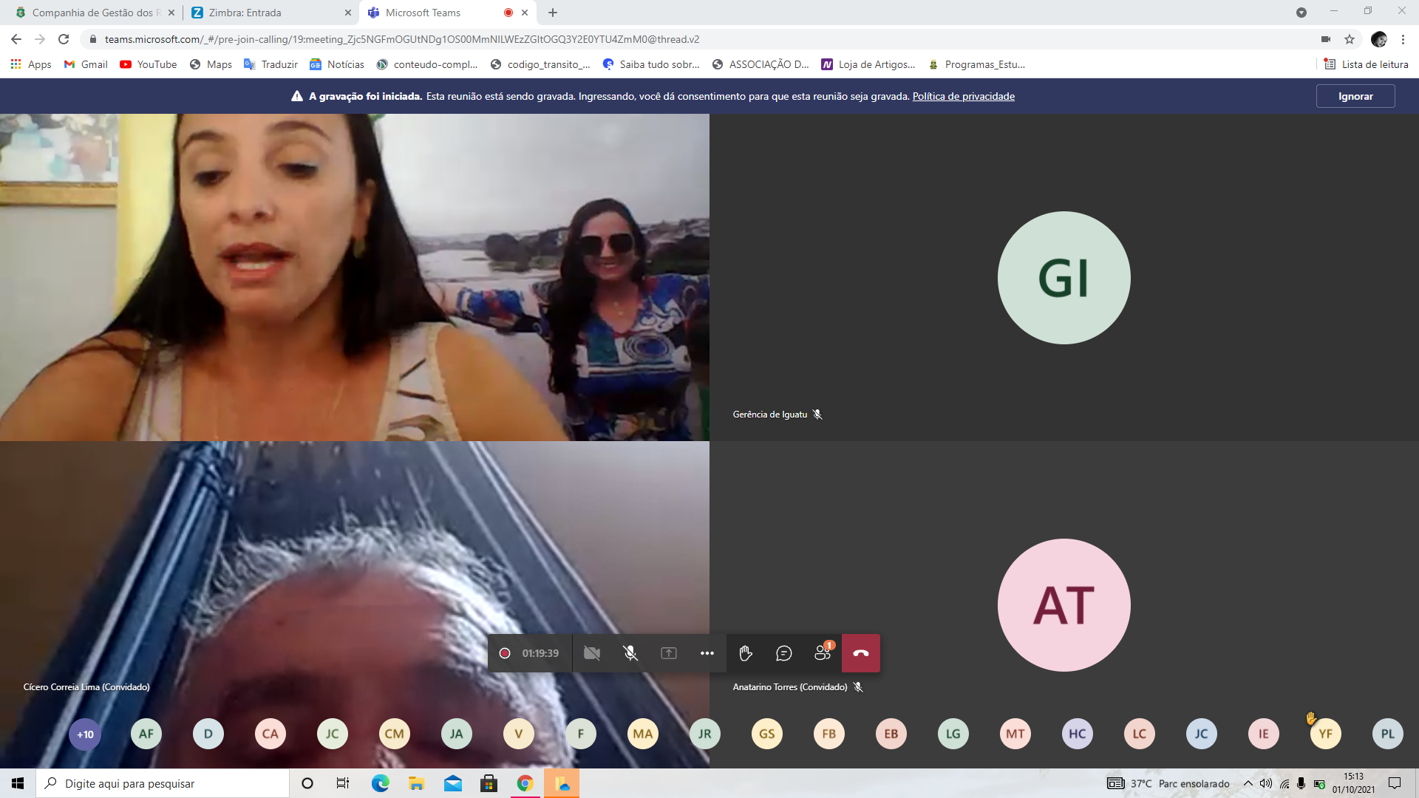Select participant bubble MT
This screenshot has width=1419, height=798.
[1015, 734]
